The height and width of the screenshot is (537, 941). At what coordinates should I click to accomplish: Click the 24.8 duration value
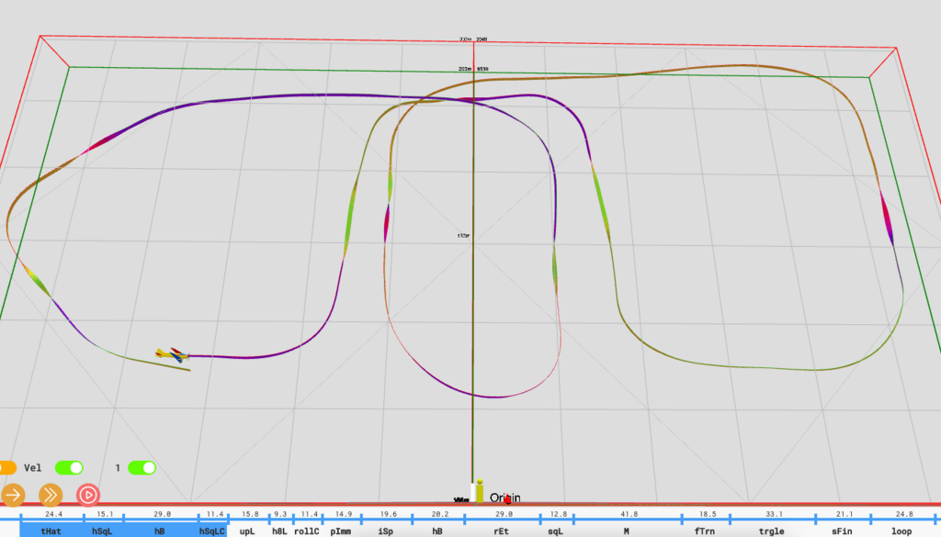[904, 514]
